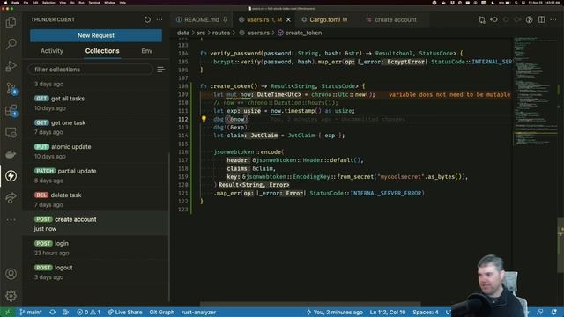Select Thunder Client lightning icon
Image resolution: width=564 pixels, height=317 pixels.
click(x=11, y=176)
